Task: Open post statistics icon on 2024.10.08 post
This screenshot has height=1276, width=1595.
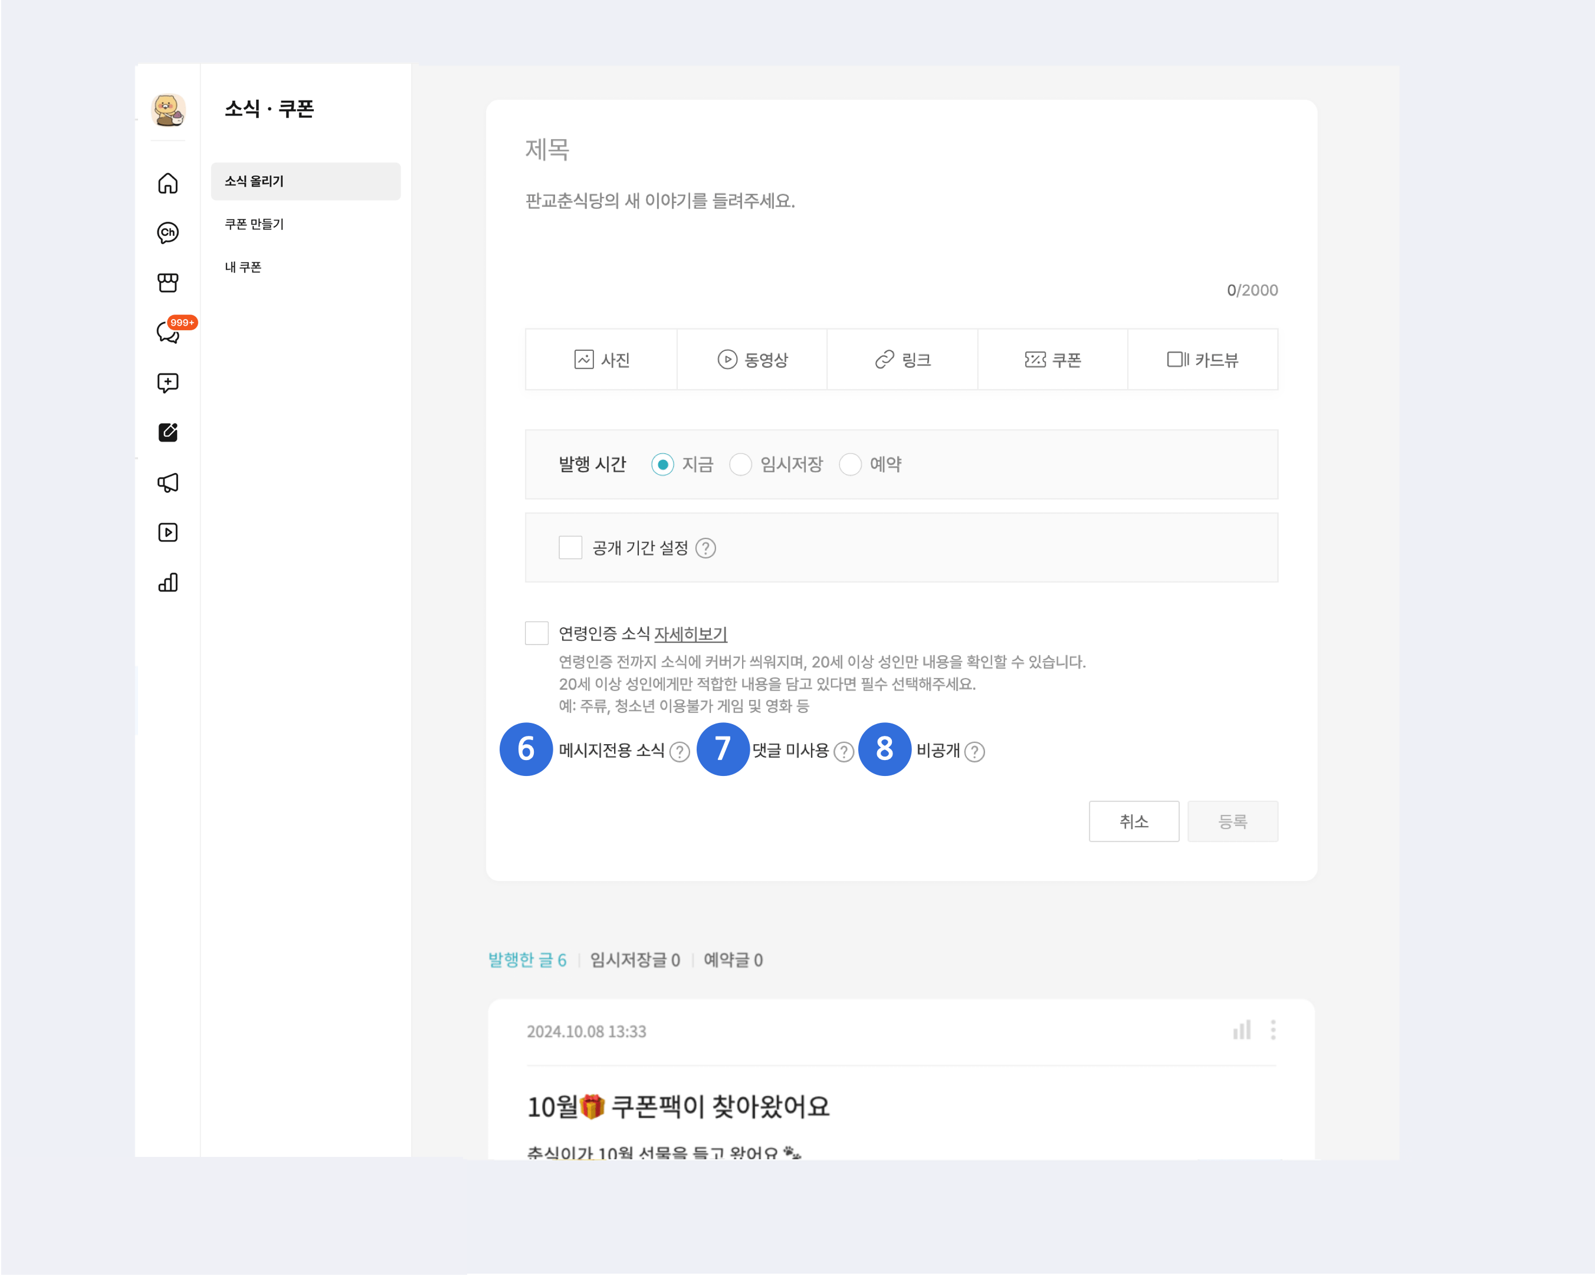Action: tap(1242, 1031)
